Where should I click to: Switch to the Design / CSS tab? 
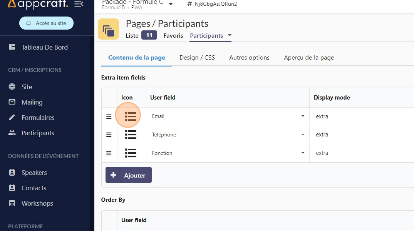(197, 58)
